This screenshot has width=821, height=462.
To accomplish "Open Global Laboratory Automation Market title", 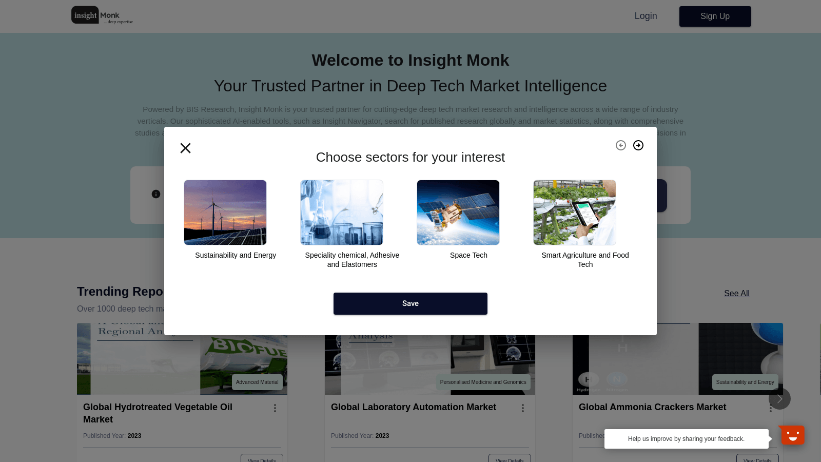I will pyautogui.click(x=414, y=407).
